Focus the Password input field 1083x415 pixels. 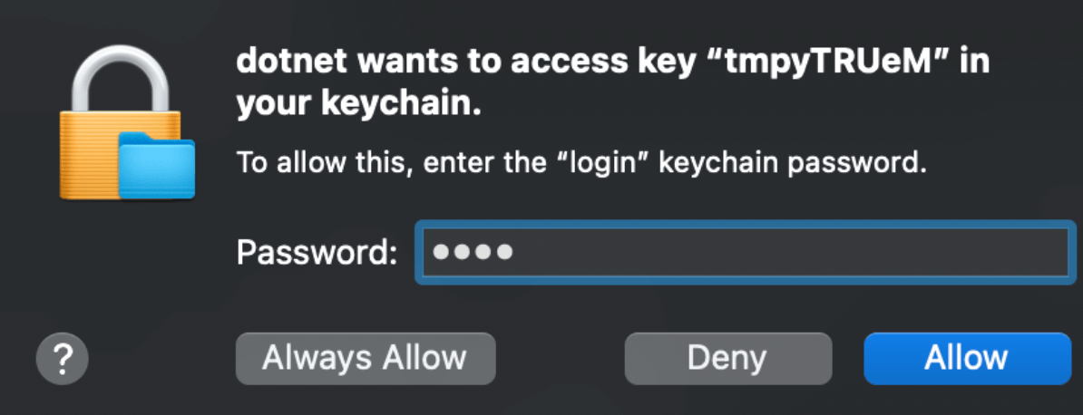coord(746,252)
